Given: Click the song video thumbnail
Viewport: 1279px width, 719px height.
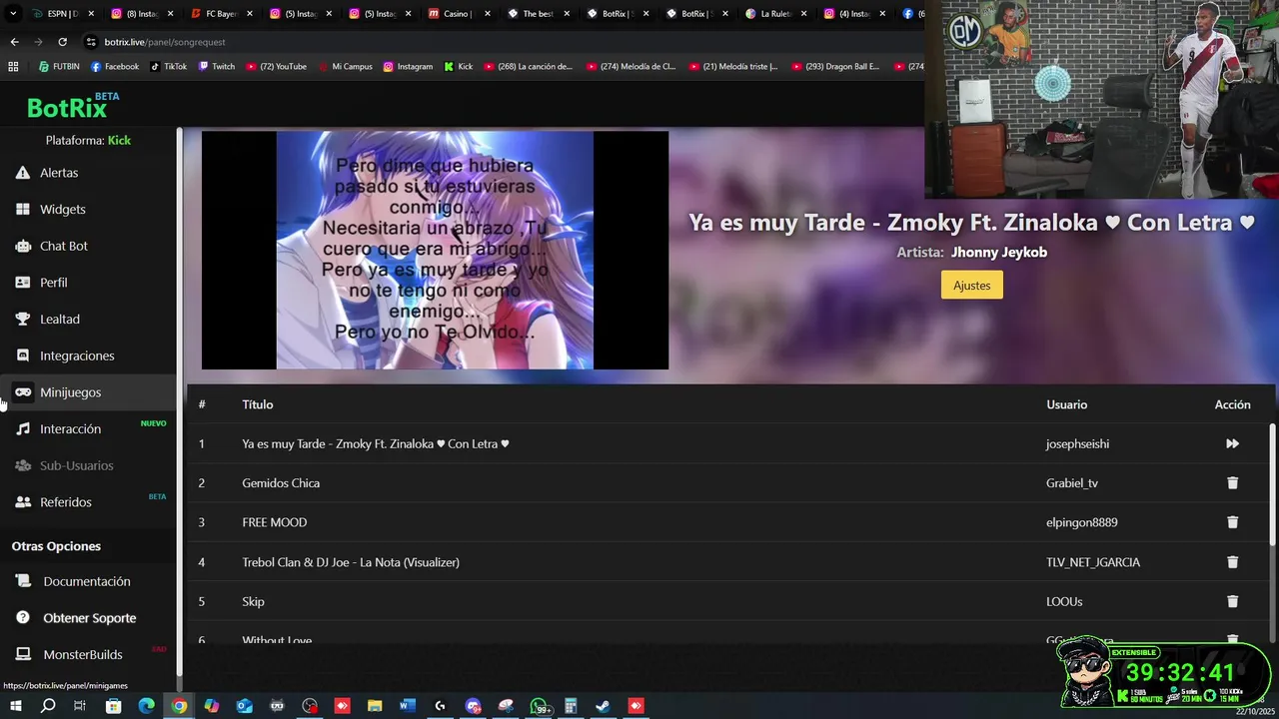Looking at the screenshot, I should 435,251.
